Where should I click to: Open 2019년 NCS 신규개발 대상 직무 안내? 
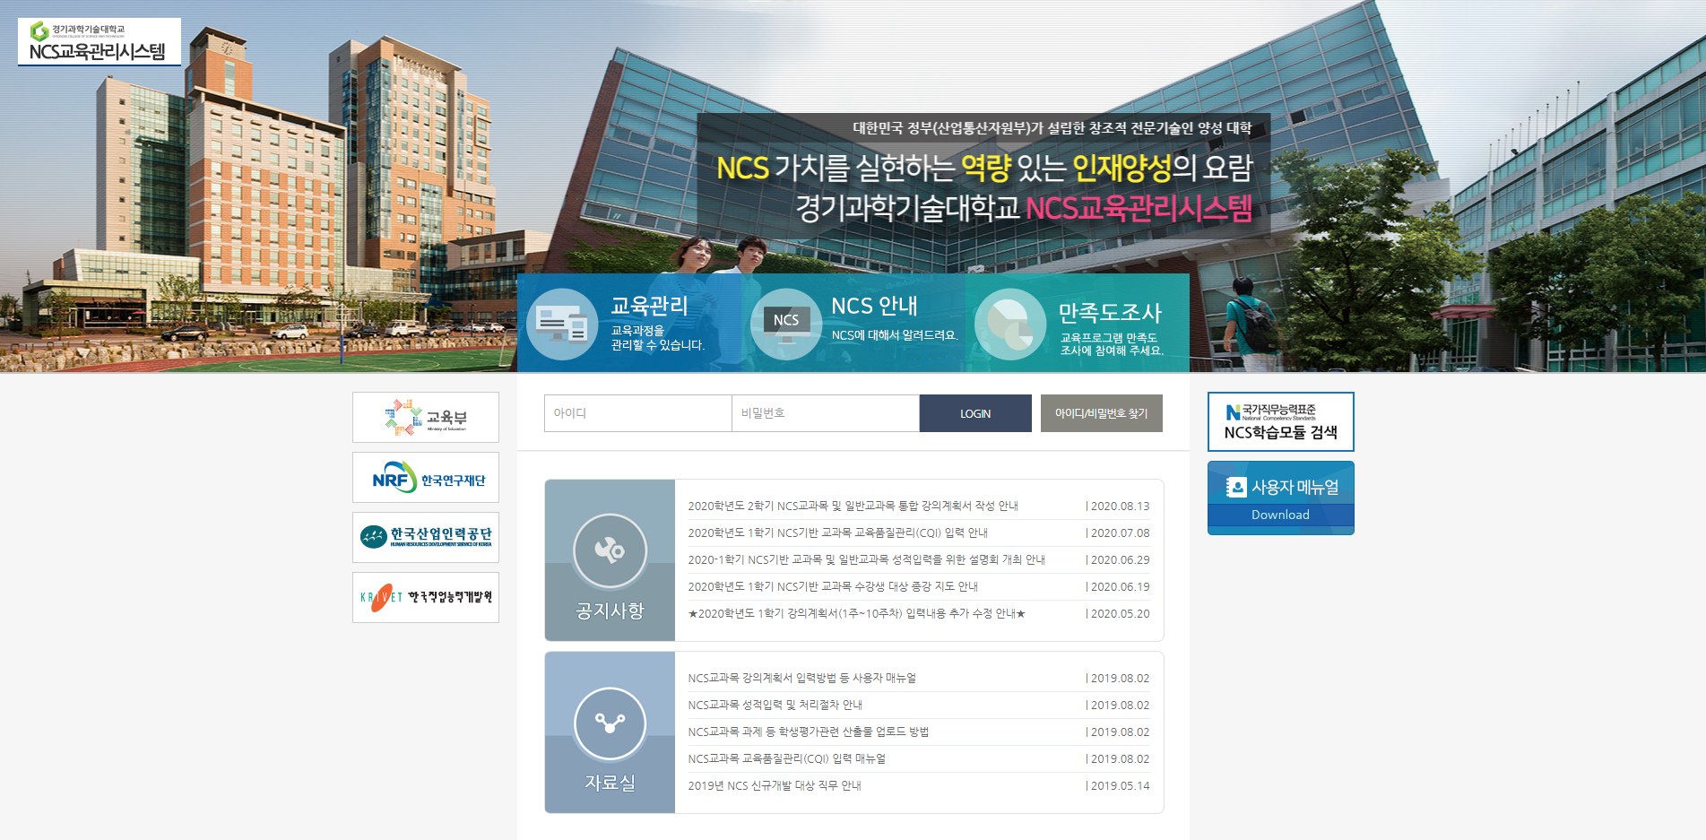coord(774,785)
